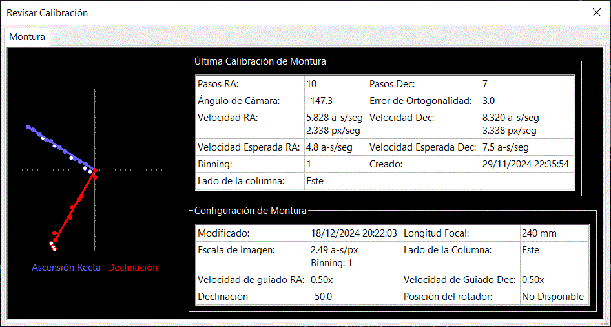The image size is (611, 327).
Task: Close the Revisar Calibración dialog
Action: point(597,12)
